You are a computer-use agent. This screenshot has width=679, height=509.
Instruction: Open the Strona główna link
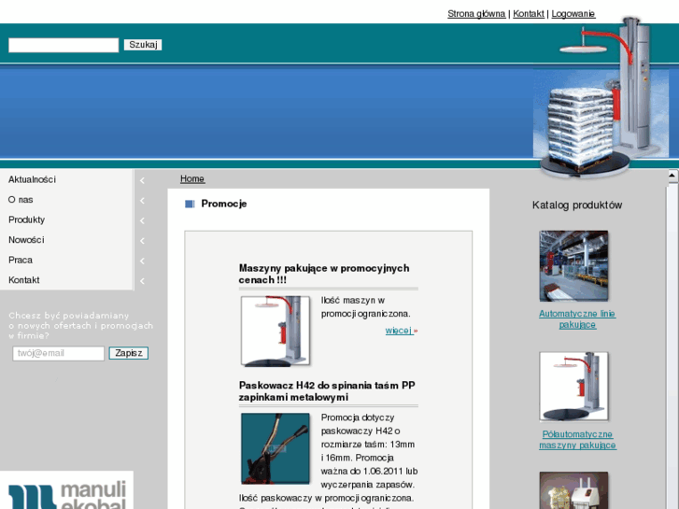476,14
